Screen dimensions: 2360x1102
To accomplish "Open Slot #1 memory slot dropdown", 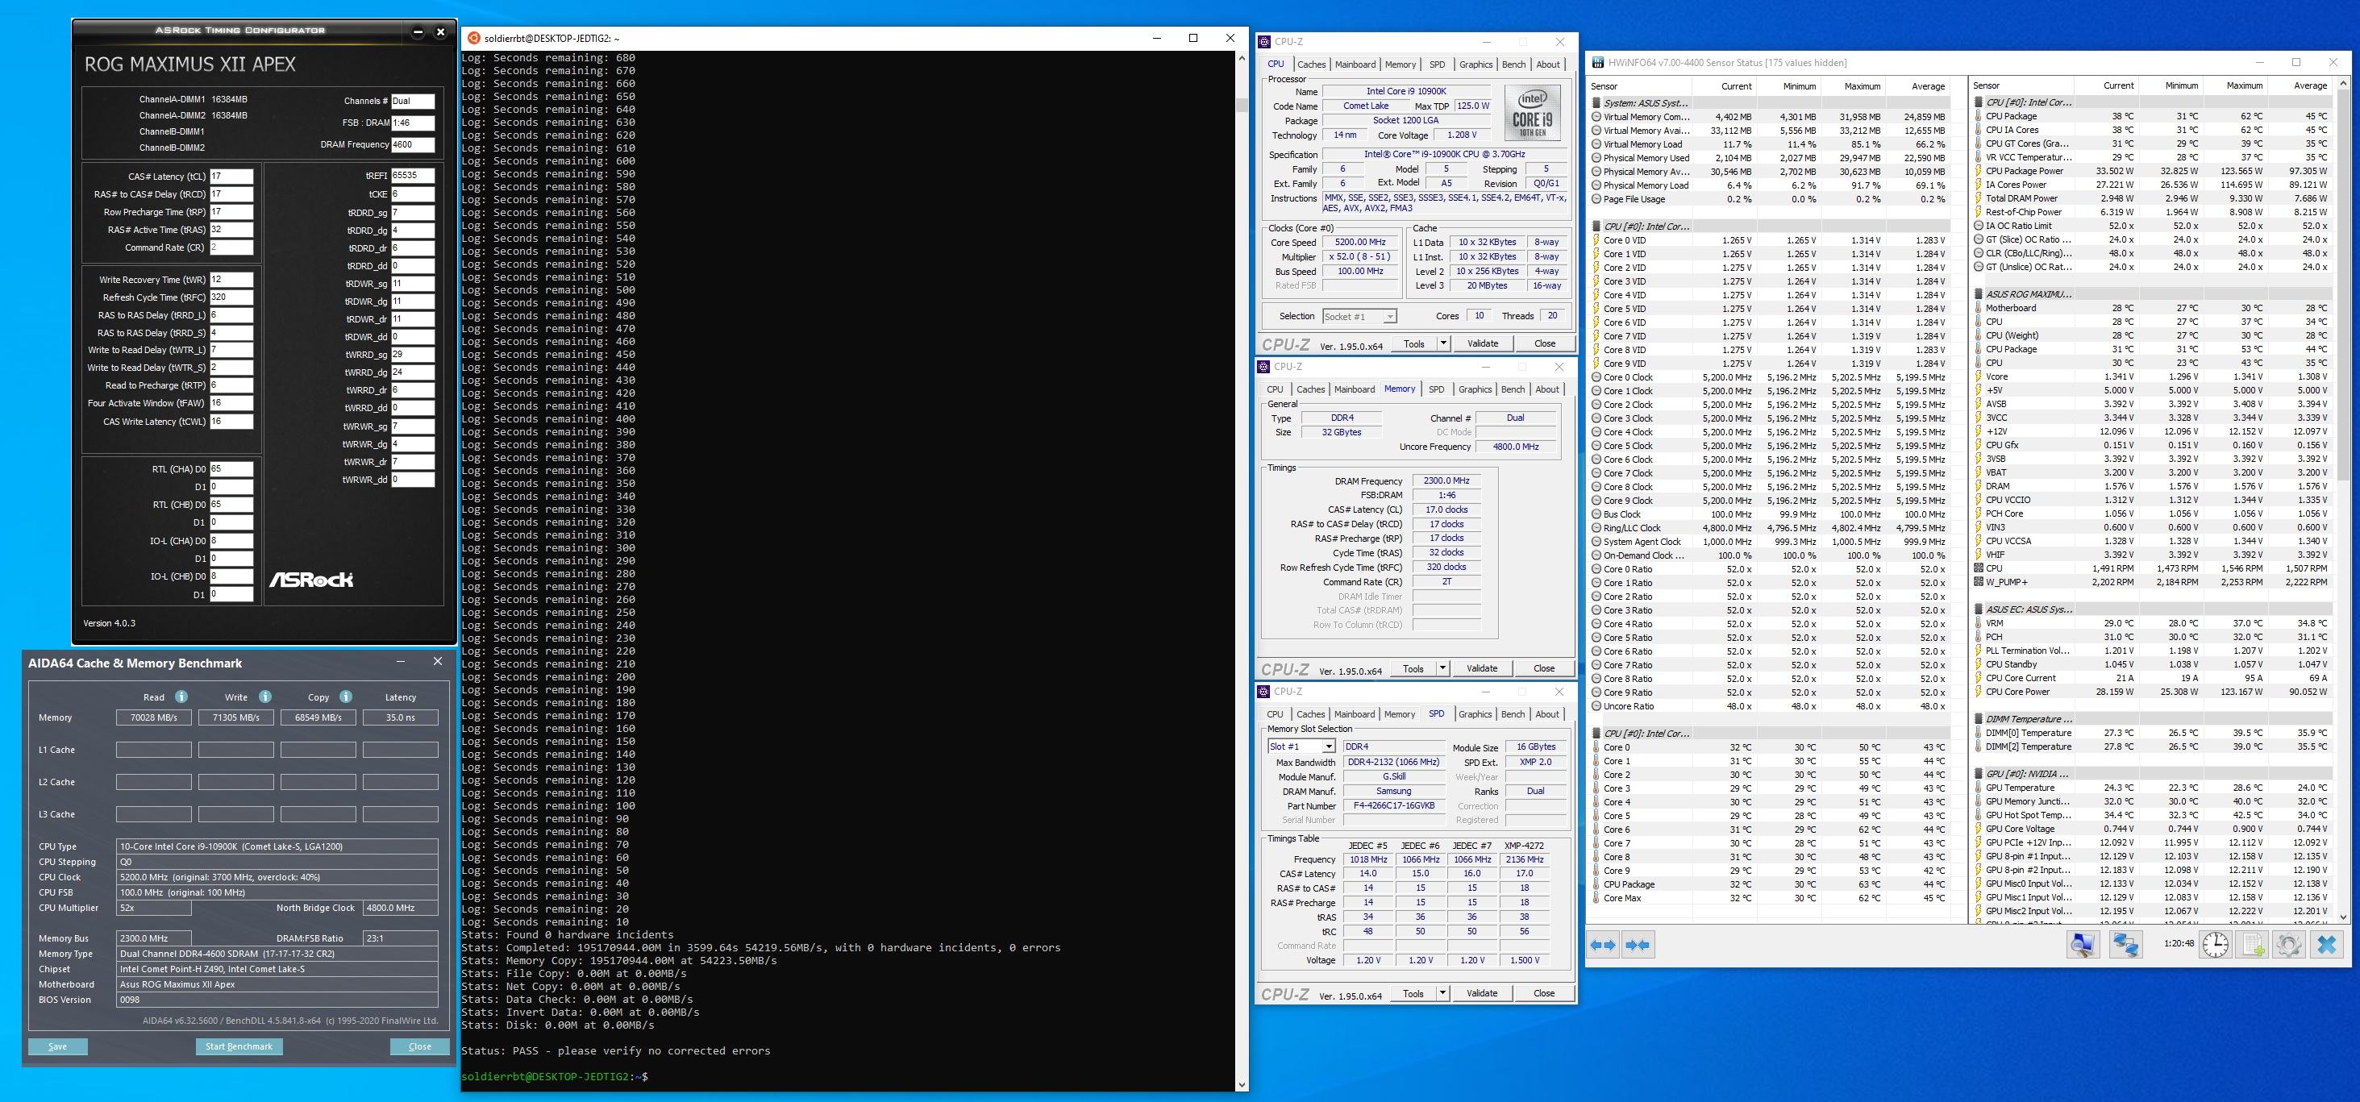I will [x=1330, y=746].
